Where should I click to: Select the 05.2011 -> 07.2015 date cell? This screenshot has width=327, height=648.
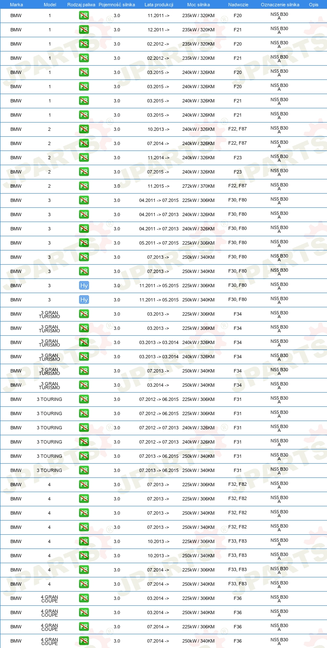tap(159, 243)
